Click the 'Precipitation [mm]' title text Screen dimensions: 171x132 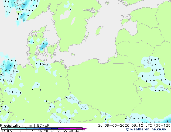click(x=18, y=126)
